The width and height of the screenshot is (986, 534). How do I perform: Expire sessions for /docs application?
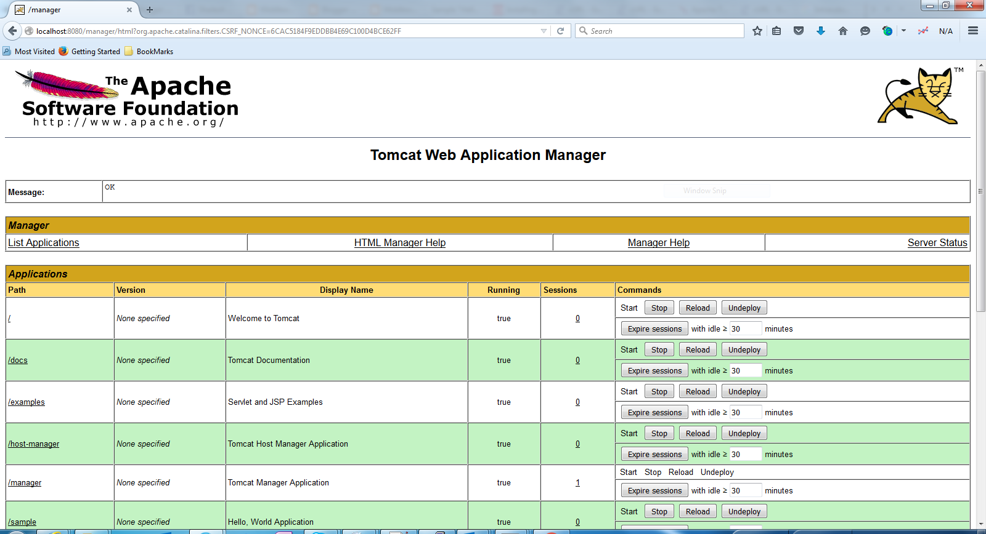coord(654,370)
